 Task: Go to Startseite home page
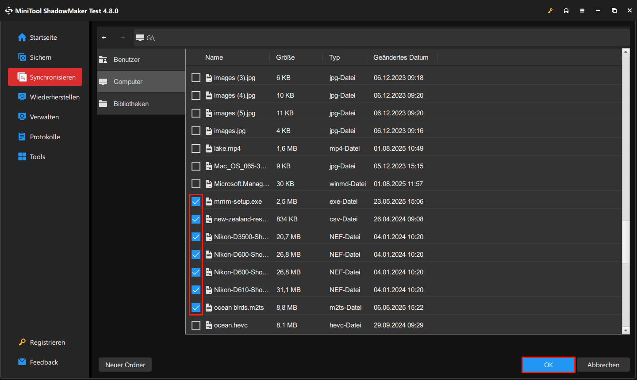[x=43, y=38]
